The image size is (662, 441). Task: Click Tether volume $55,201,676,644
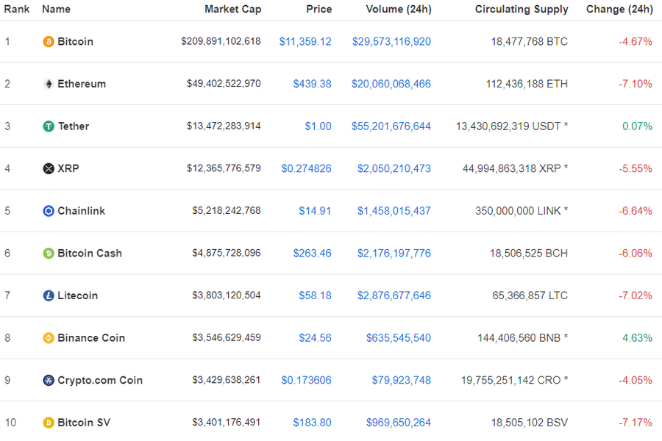pos(391,126)
